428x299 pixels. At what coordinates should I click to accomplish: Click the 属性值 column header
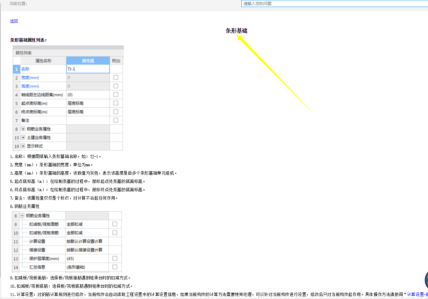(x=88, y=61)
